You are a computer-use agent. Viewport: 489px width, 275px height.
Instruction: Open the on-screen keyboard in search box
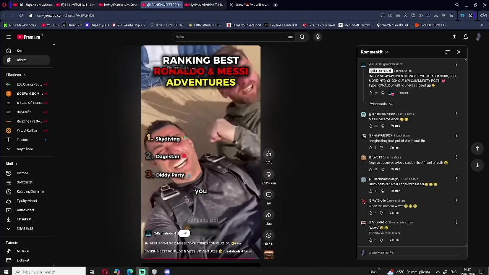pyautogui.click(x=290, y=37)
